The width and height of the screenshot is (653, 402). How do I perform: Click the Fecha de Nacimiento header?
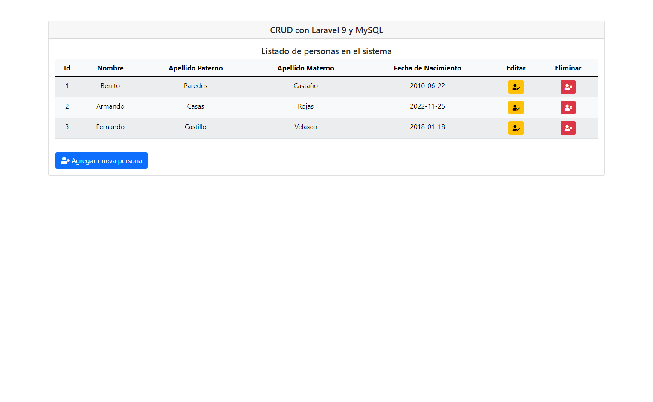point(427,68)
